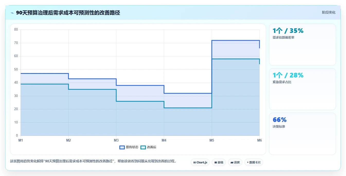Click the 70 y-axis tick label
The image size is (346, 176).
pyautogui.click(x=16, y=43)
